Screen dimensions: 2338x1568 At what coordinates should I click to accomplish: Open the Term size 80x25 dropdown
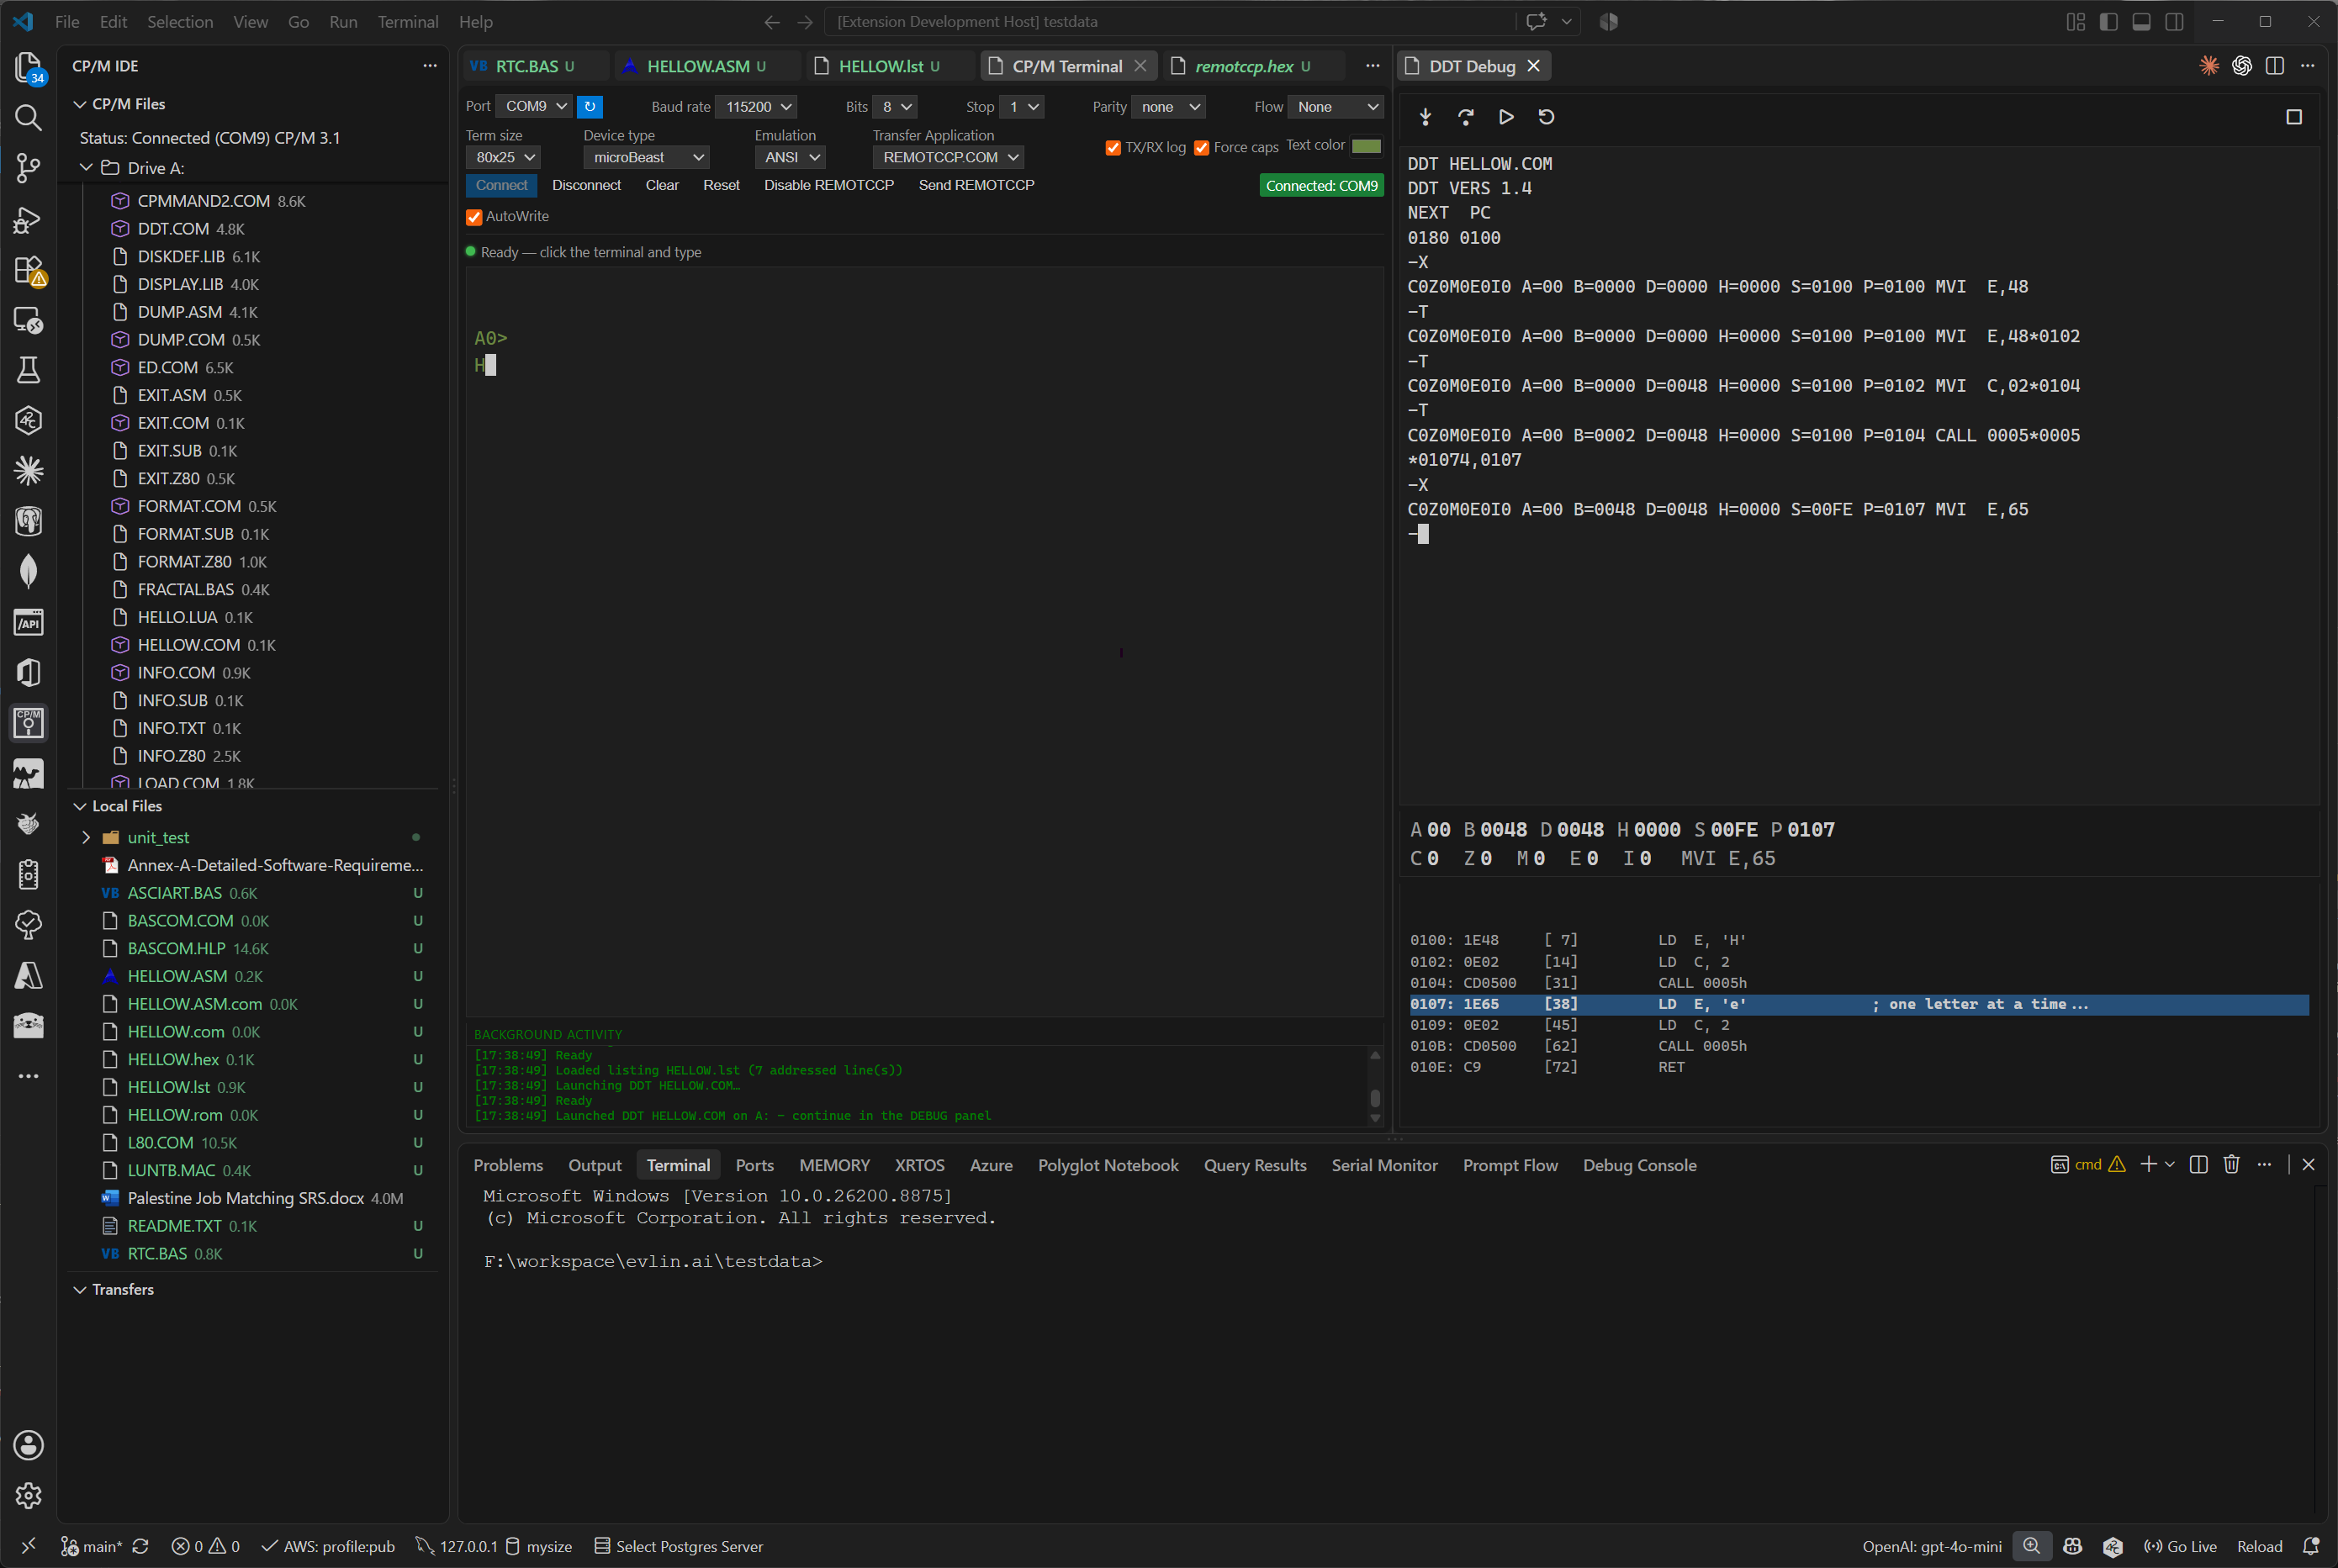(504, 157)
